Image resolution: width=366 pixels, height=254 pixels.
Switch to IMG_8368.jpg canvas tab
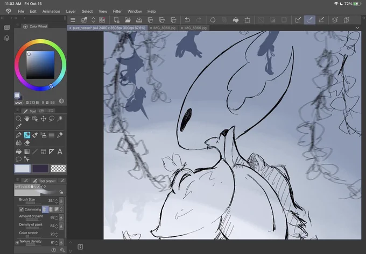(164, 28)
